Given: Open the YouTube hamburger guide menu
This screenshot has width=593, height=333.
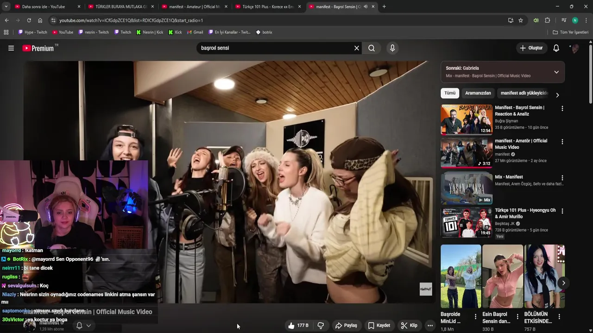Looking at the screenshot, I should pyautogui.click(x=11, y=48).
